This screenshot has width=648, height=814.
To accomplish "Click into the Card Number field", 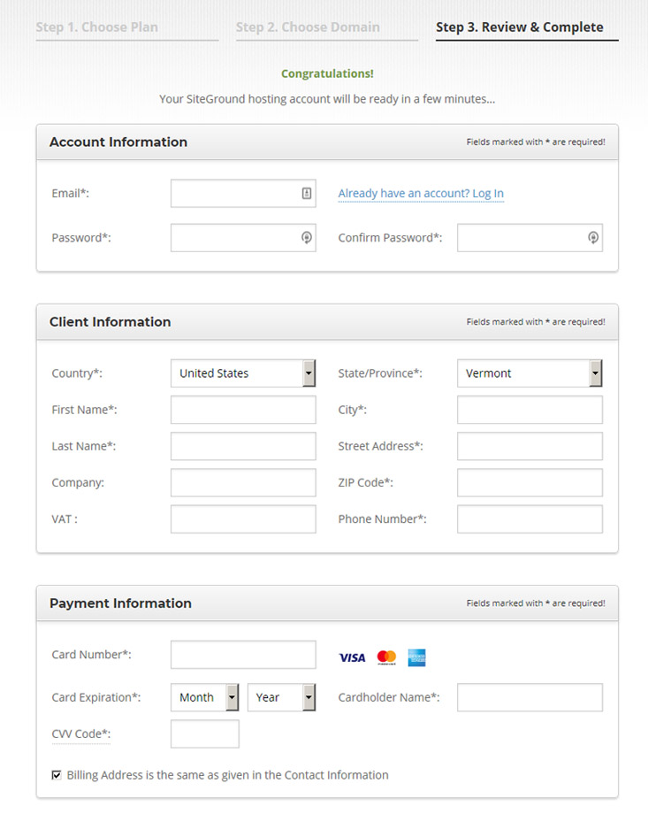I will click(x=243, y=655).
